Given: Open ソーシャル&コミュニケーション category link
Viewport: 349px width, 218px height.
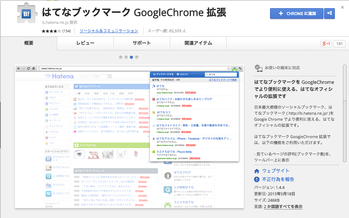Looking at the screenshot, I should 109,31.
